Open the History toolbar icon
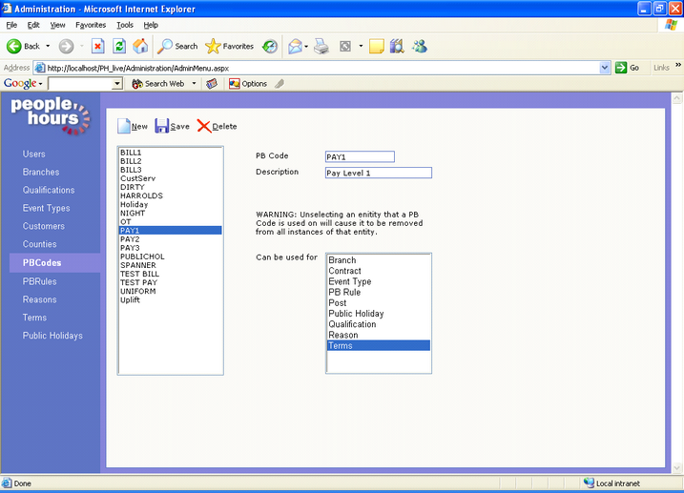Viewport: 684px width, 493px height. pos(271,46)
